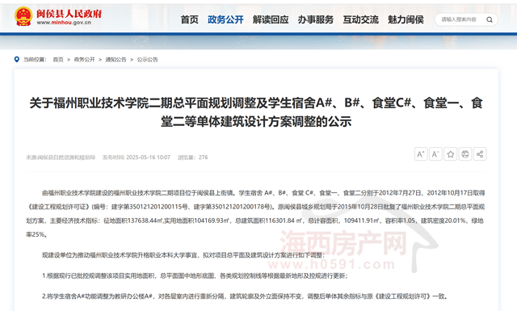Click the 浏览量: 276 view count
517x311 pixels.
193,158
